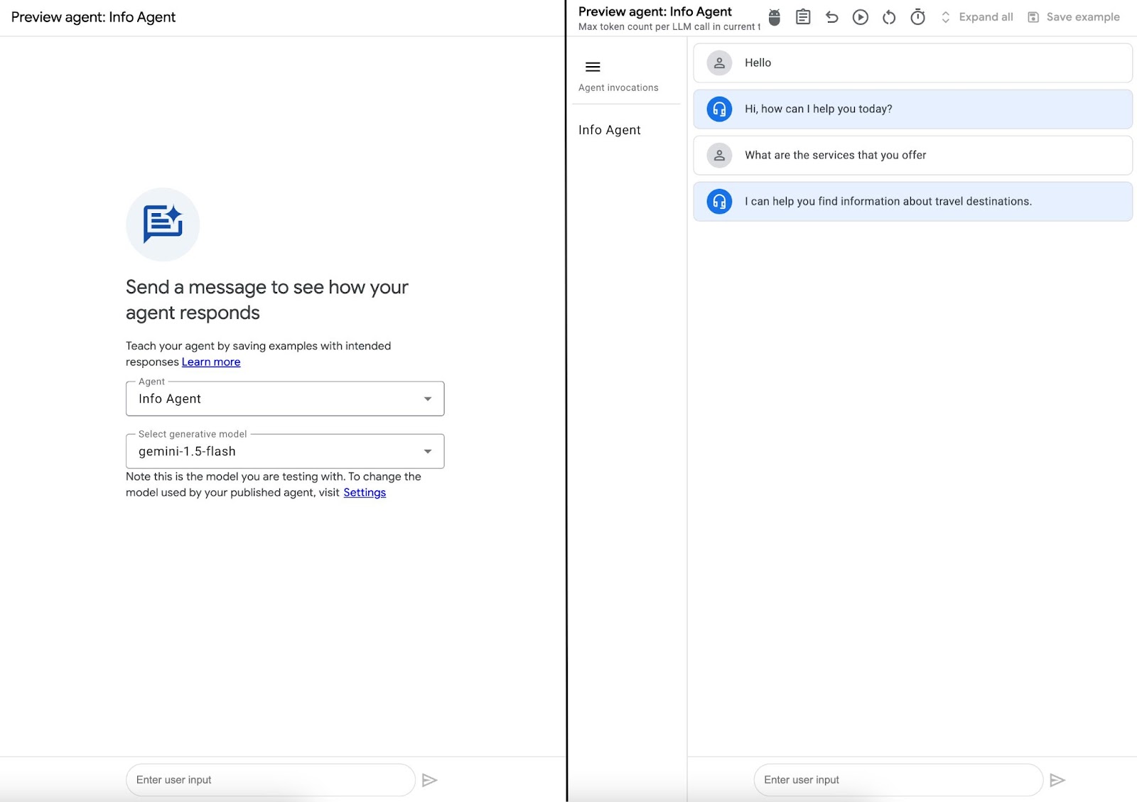Click the stopwatch timer icon
Viewport: 1137px width, 802px height.
[x=917, y=17]
